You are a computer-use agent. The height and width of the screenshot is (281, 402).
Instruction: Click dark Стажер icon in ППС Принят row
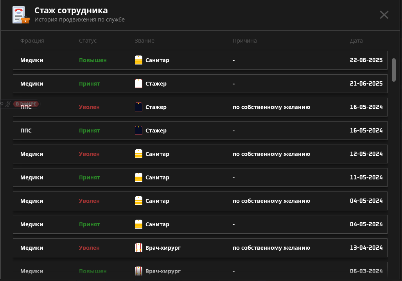(x=138, y=131)
